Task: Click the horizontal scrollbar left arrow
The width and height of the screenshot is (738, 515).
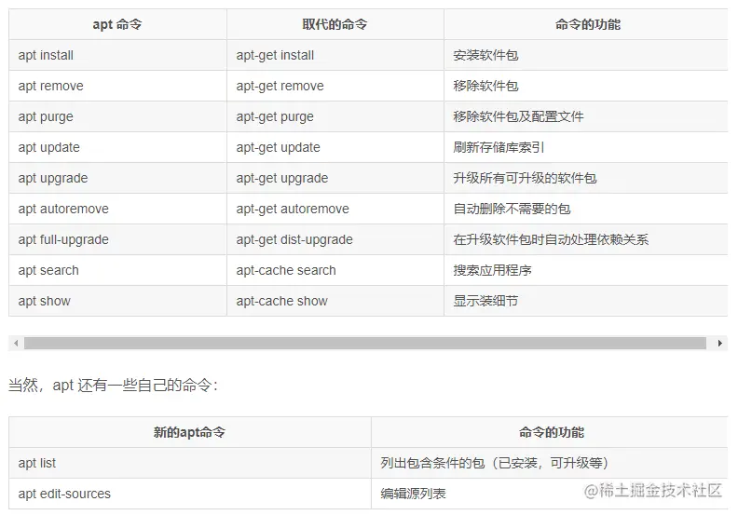Action: point(17,344)
